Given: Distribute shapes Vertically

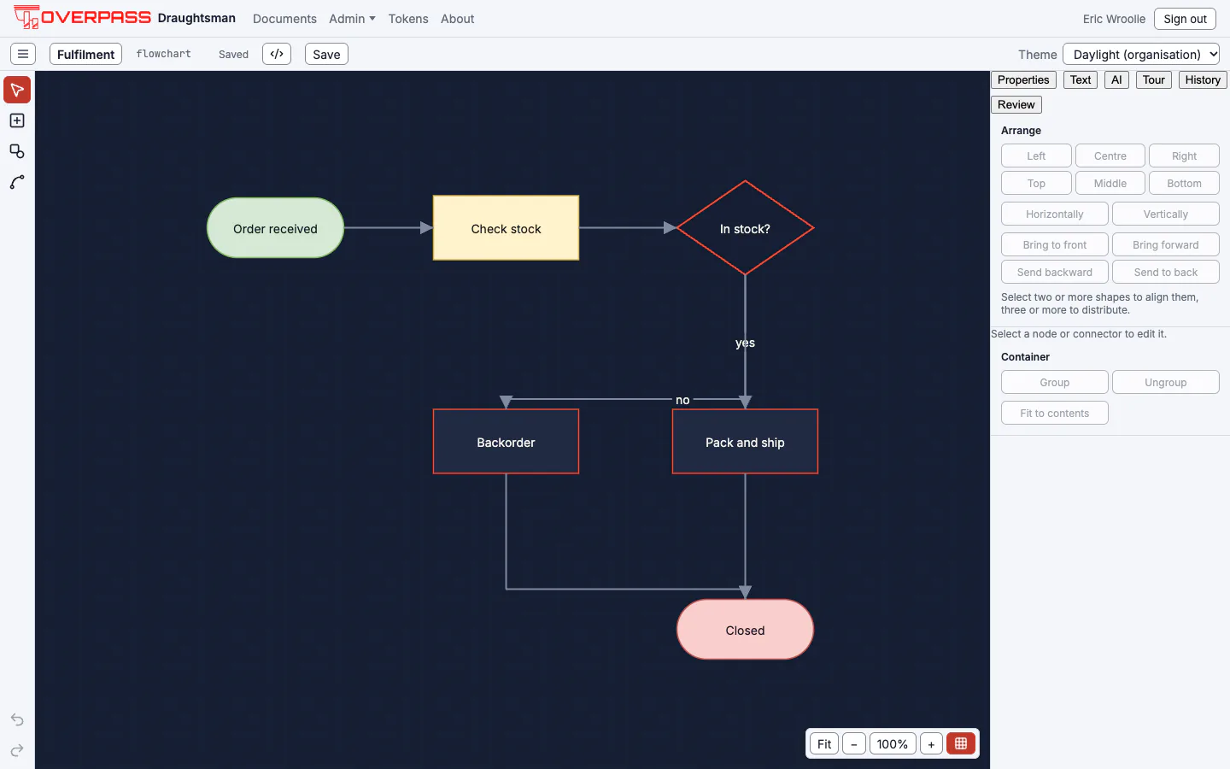Looking at the screenshot, I should coord(1166,214).
